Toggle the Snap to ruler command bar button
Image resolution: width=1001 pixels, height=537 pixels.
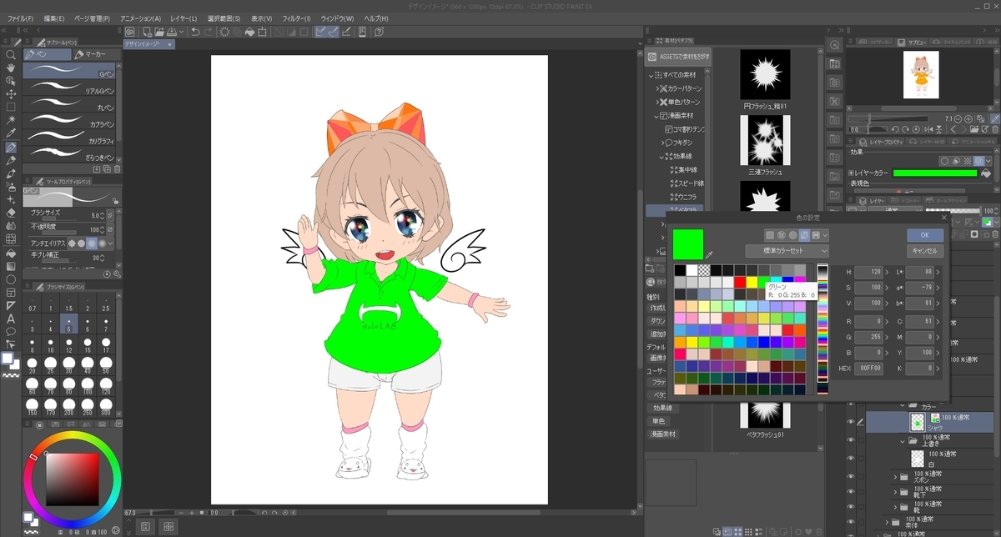tap(320, 32)
